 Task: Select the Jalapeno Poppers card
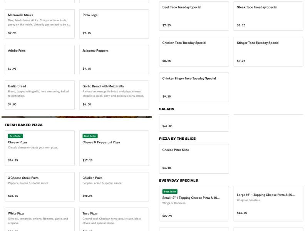click(113, 59)
